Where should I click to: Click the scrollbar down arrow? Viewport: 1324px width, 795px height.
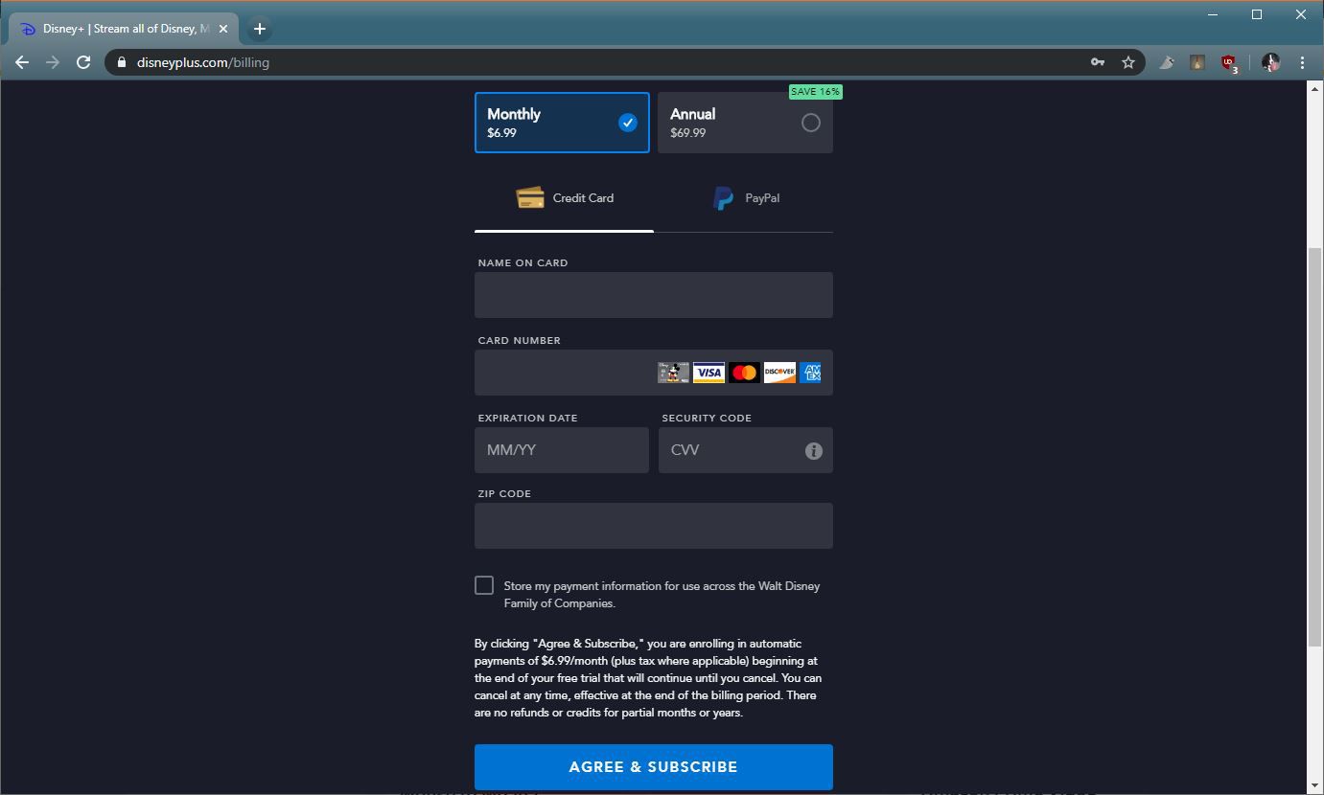1314,786
